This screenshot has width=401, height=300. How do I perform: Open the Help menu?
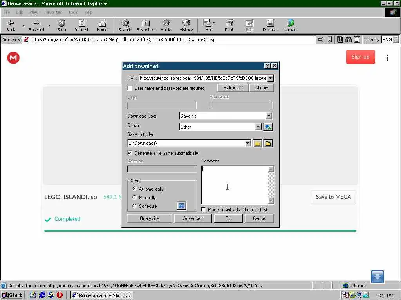point(88,12)
